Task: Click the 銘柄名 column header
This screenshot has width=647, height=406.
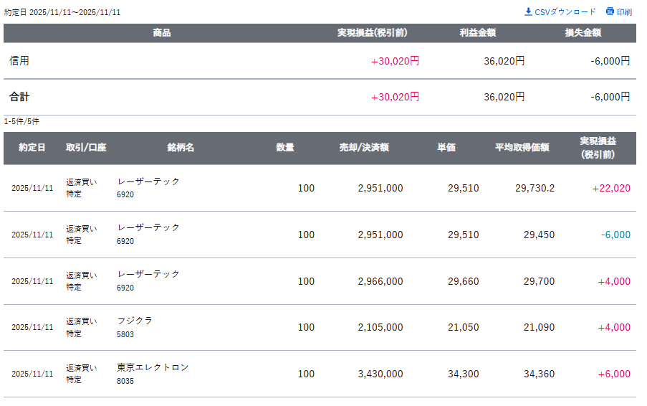Action: click(181, 148)
